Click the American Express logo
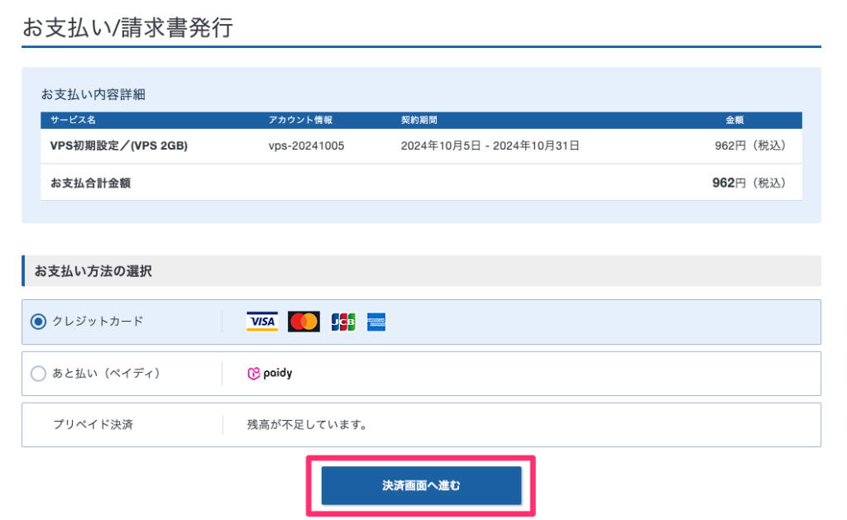 (376, 322)
